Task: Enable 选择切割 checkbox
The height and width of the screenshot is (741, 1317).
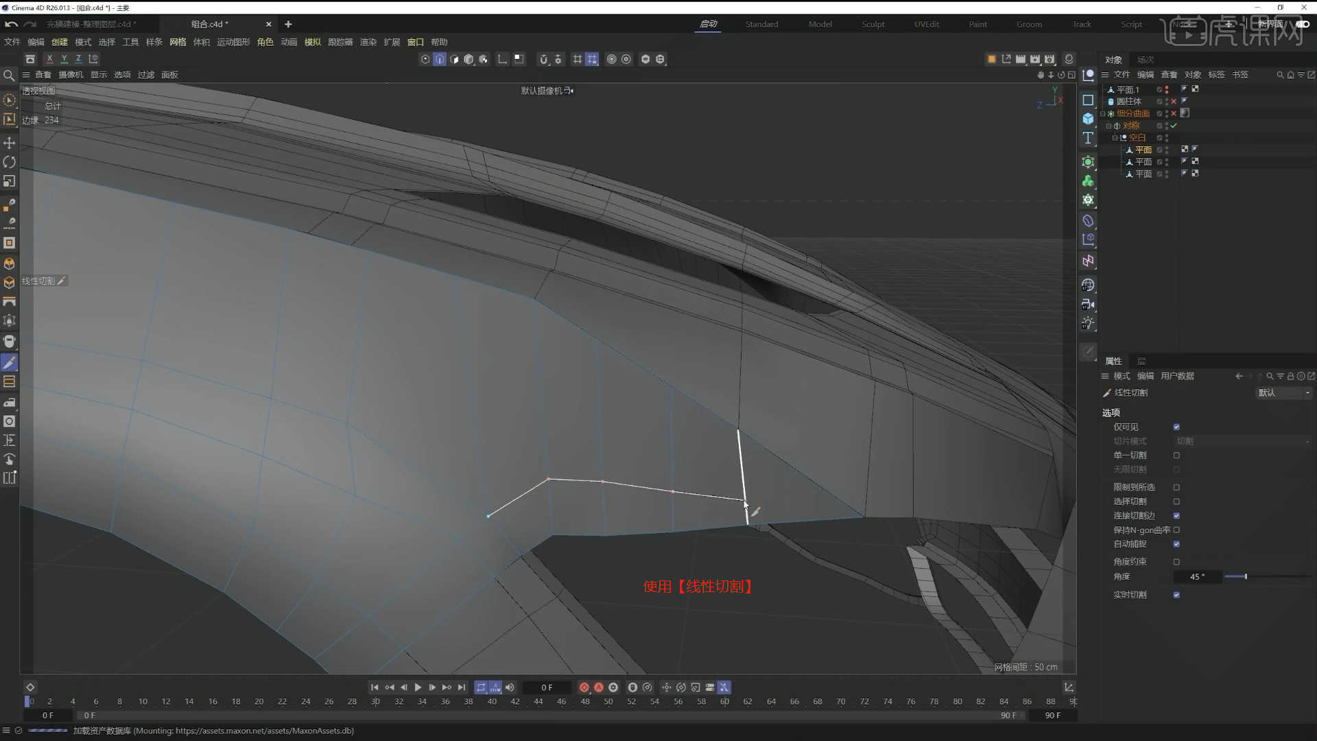Action: click(1176, 502)
